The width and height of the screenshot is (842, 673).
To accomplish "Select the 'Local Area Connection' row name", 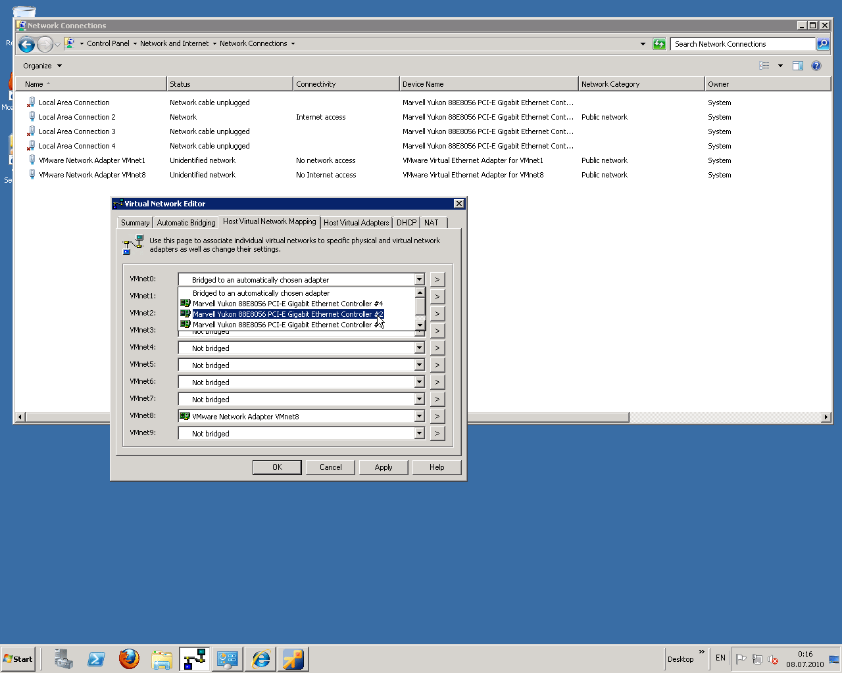I will [74, 103].
